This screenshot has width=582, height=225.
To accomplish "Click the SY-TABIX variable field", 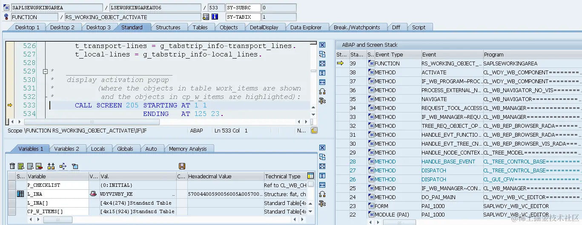I will point(243,17).
